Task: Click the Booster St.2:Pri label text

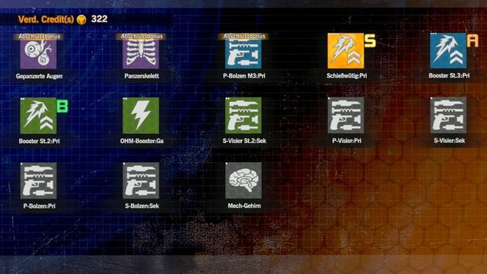Action: pos(39,141)
